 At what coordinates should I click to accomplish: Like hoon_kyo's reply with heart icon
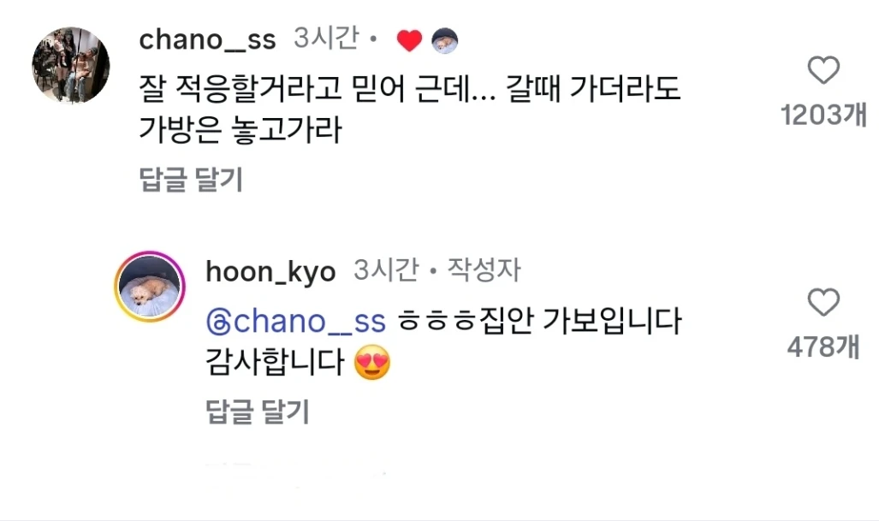click(823, 302)
